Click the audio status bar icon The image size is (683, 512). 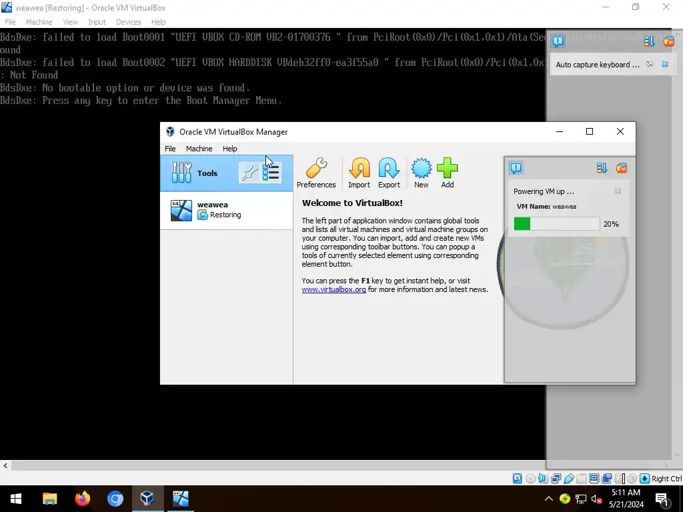point(543,479)
